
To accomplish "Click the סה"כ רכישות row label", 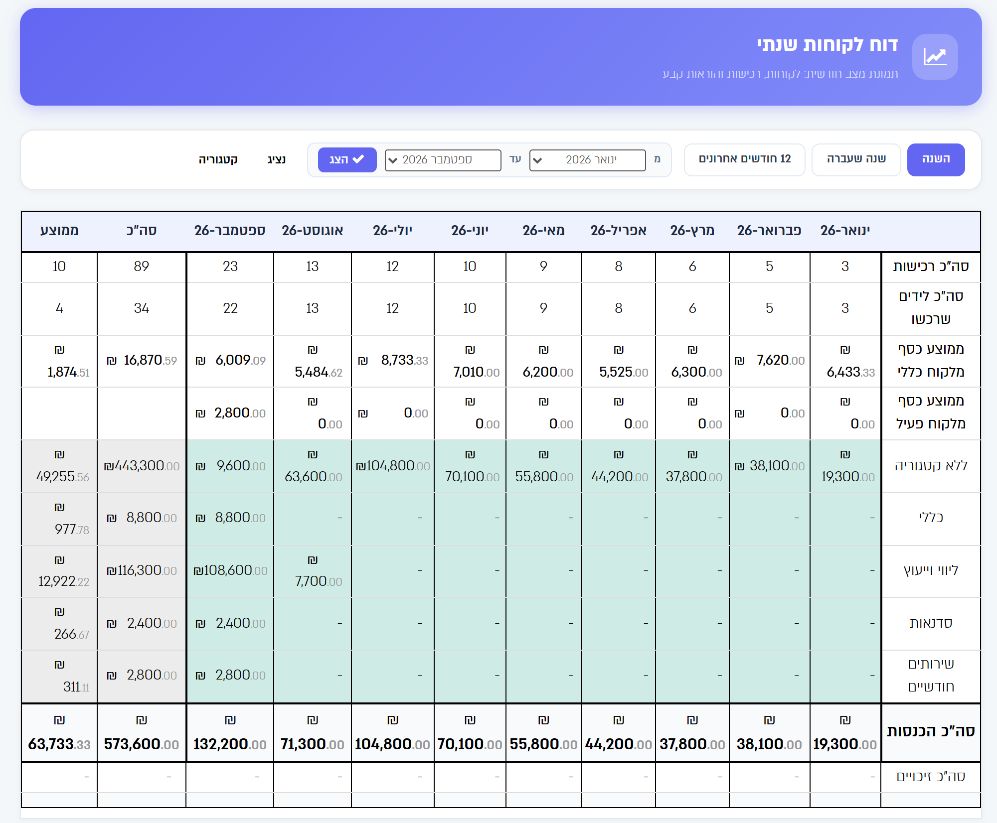I will click(x=931, y=267).
